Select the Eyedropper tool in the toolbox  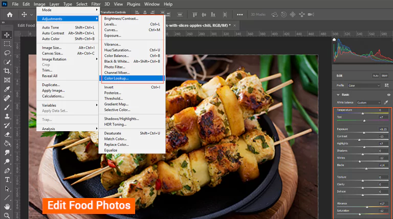7,89
